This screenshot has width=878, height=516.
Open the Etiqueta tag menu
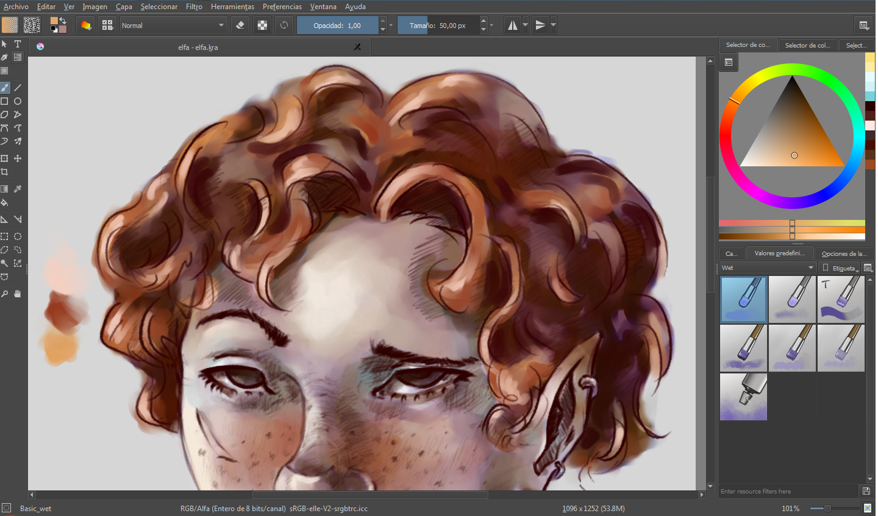coord(839,267)
